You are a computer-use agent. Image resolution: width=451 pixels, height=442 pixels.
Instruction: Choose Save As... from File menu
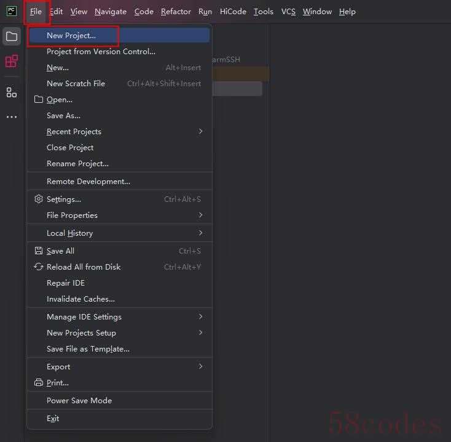coord(119,116)
